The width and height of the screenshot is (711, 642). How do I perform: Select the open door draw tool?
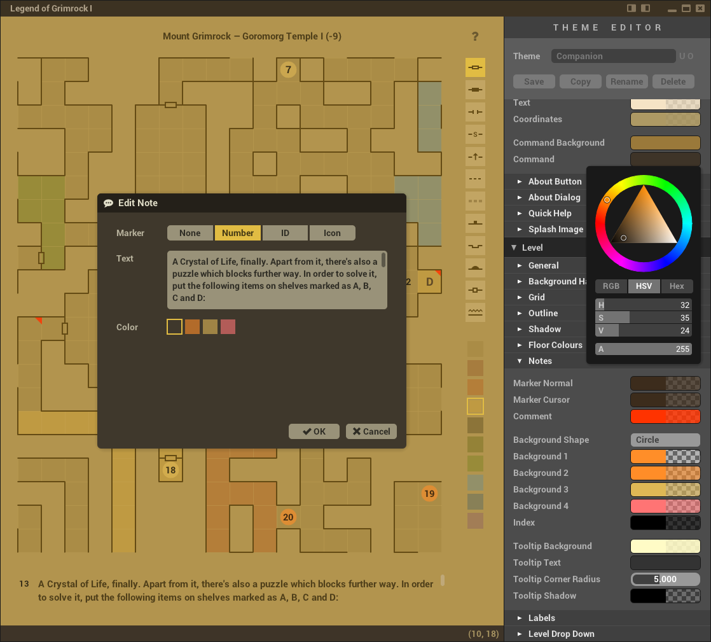475,67
